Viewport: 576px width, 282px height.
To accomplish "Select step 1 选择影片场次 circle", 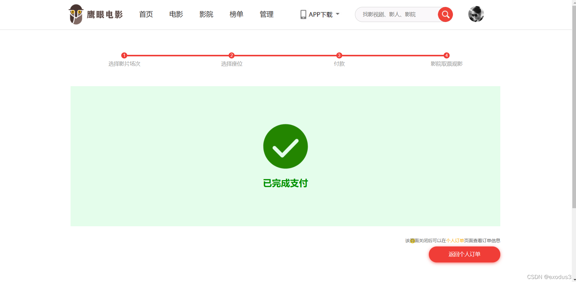I will [x=124, y=55].
